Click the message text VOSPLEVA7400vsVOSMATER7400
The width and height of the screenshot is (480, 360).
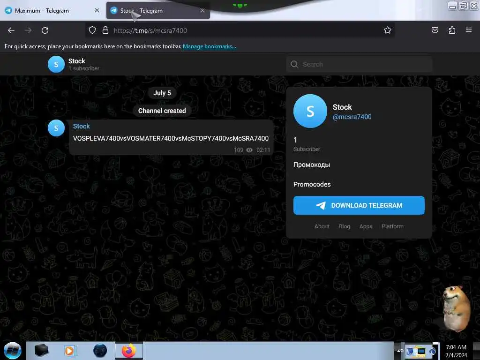click(171, 138)
